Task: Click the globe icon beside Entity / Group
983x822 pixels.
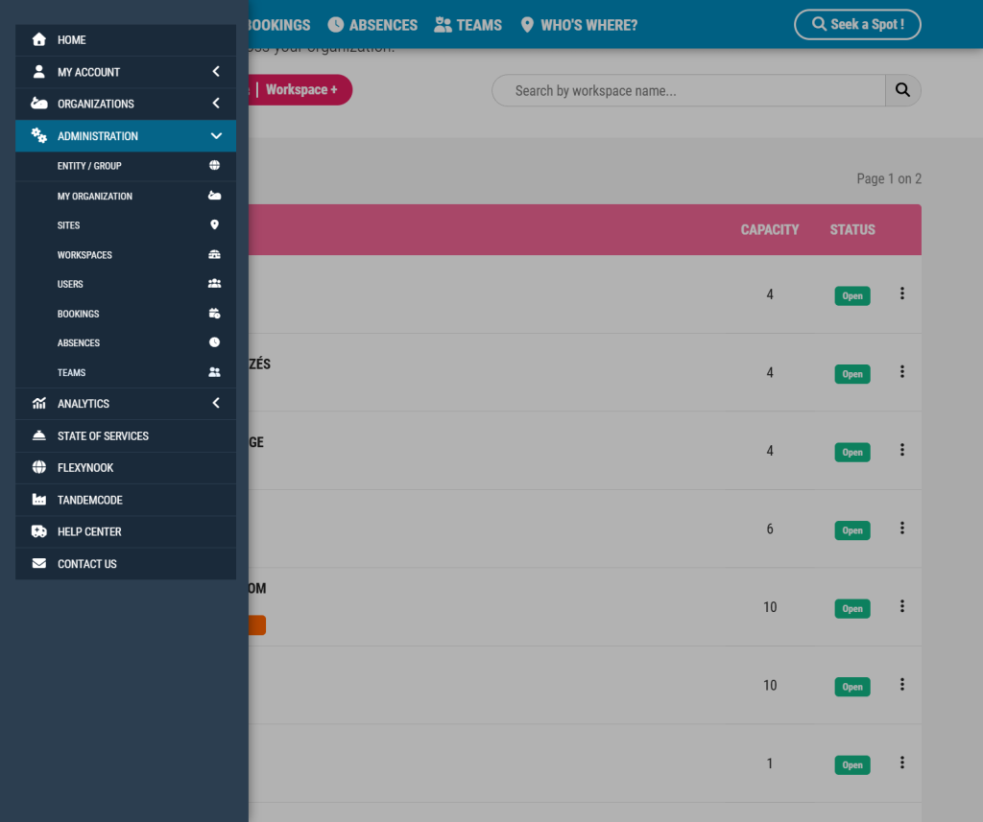Action: (214, 165)
